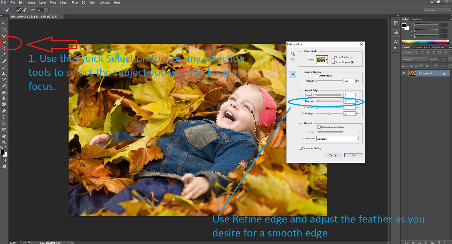Select the Blur tool

click(x=4, y=98)
